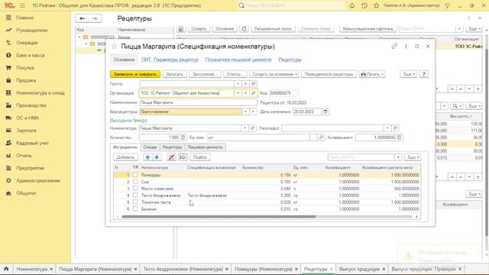489x275 pixels.
Task: Click the title bar search field
Action: [292, 5]
